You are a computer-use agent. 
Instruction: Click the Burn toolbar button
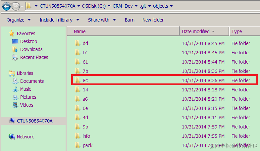[130, 20]
